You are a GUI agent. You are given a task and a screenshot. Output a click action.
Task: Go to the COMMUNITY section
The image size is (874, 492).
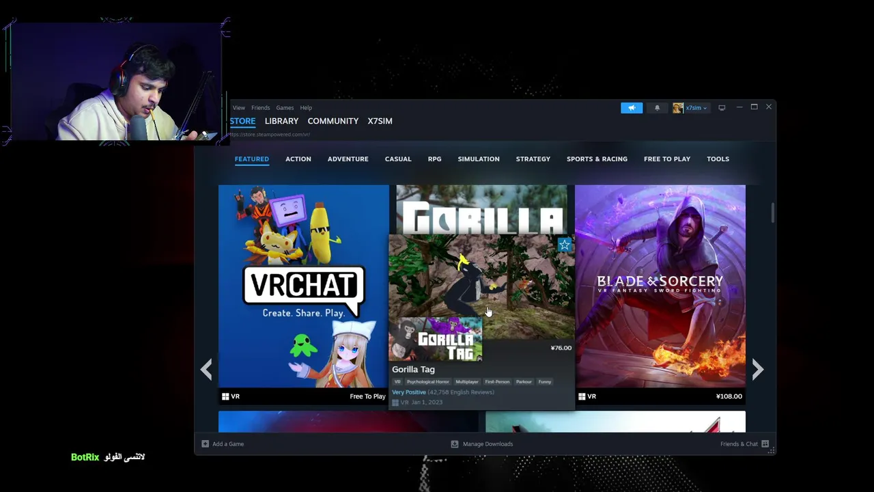333,121
